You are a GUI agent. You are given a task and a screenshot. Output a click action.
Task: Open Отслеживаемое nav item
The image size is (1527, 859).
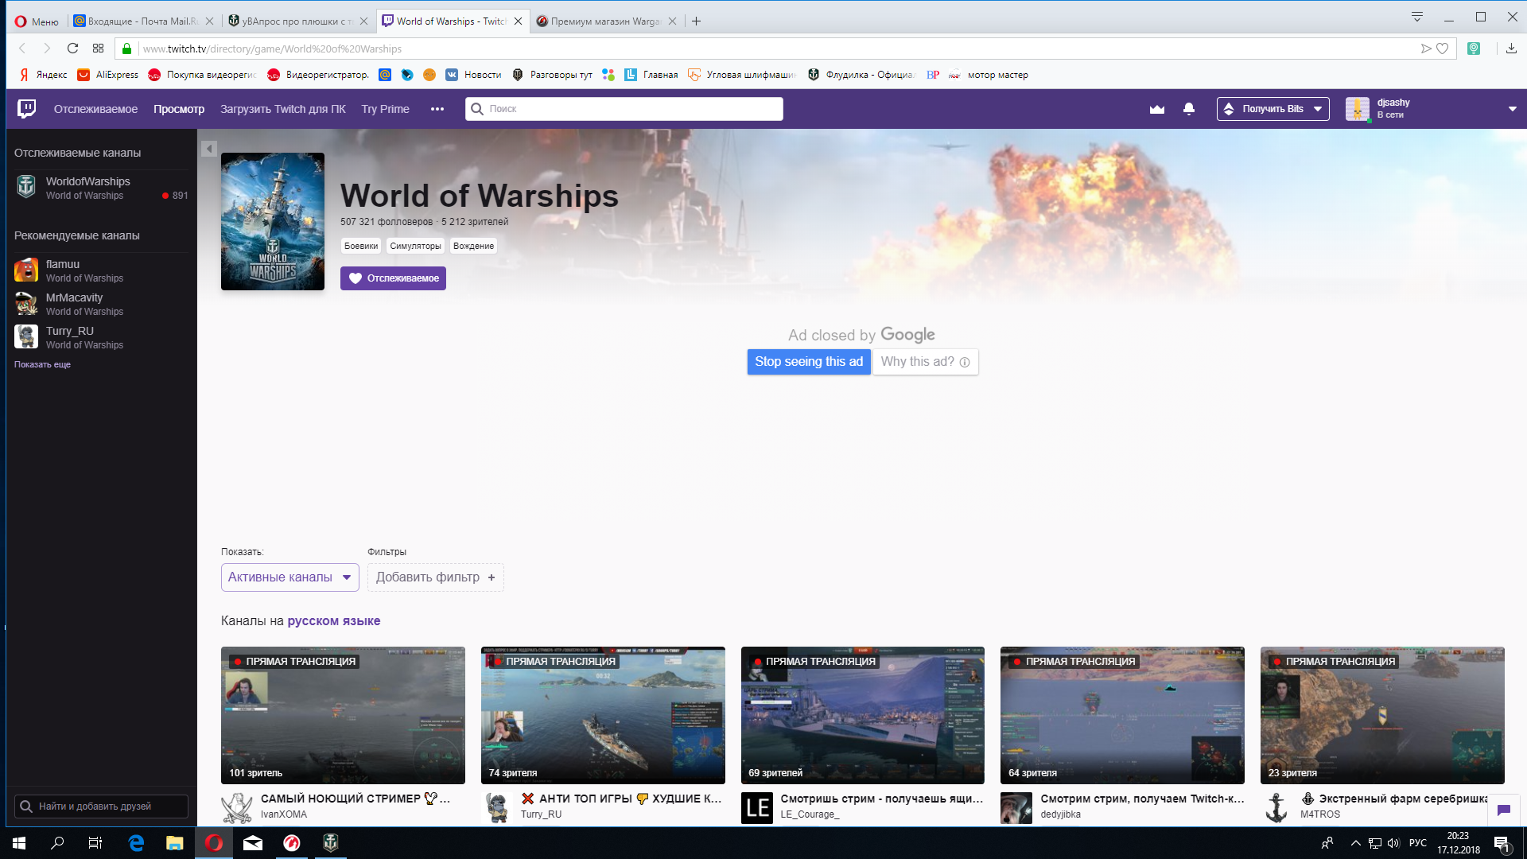[95, 109]
